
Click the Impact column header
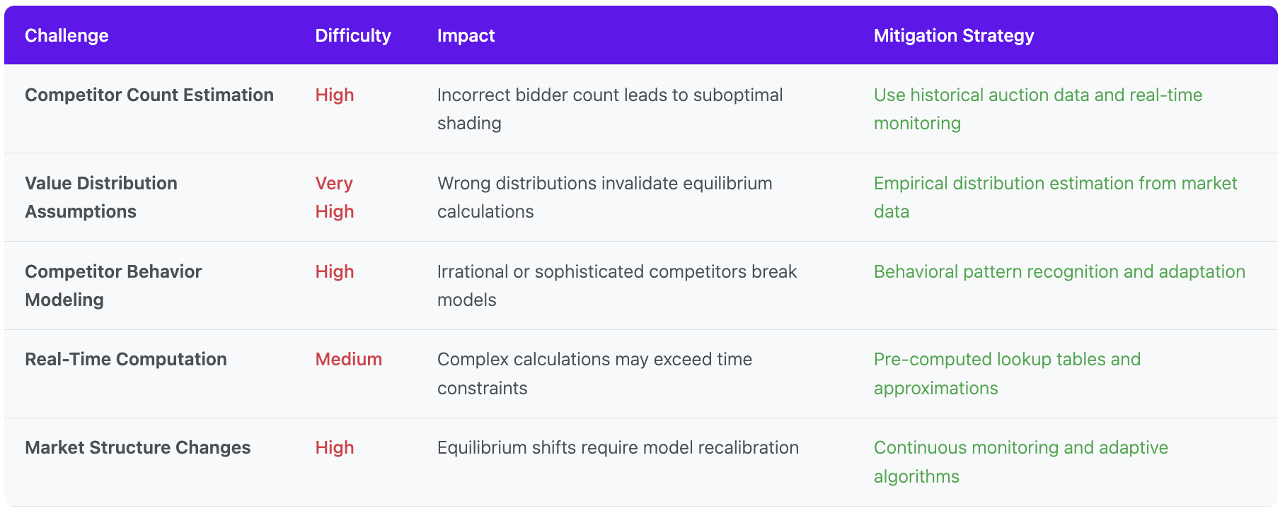(466, 36)
